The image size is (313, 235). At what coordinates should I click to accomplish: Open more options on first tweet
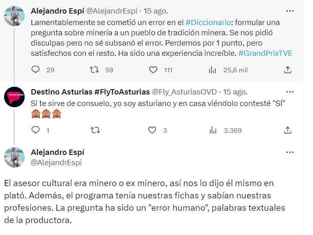(x=290, y=11)
